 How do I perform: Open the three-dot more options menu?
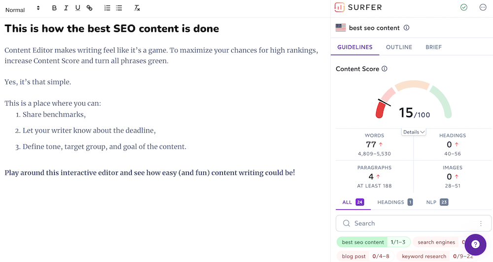pos(483,7)
